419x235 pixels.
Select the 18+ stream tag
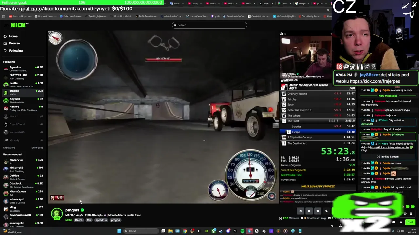point(89,220)
